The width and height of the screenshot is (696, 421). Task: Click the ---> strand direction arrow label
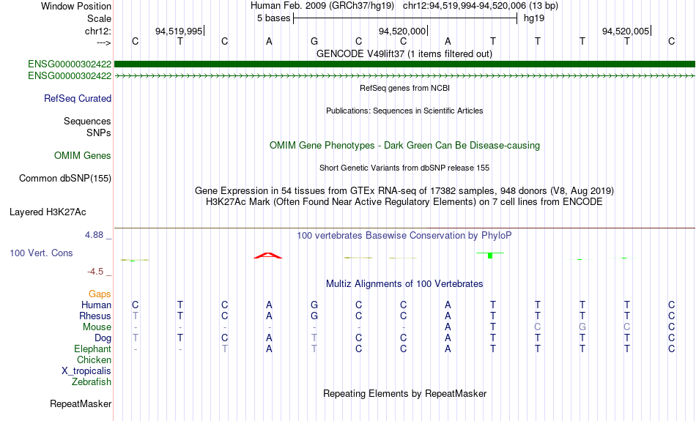pos(103,42)
